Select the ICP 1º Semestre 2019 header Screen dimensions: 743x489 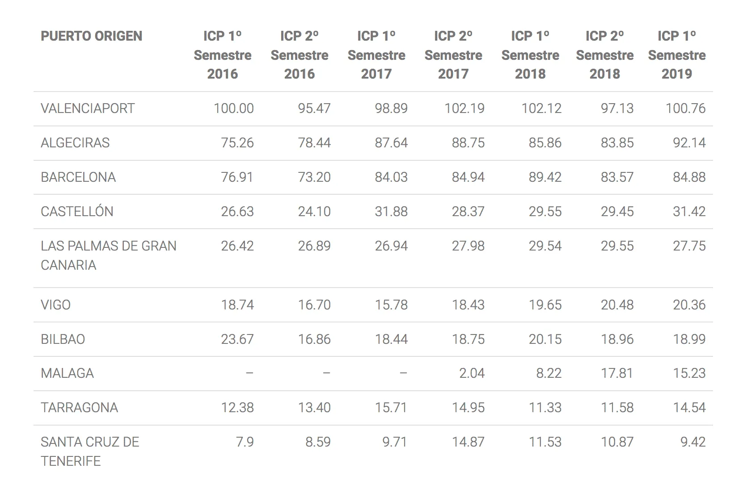[676, 54]
